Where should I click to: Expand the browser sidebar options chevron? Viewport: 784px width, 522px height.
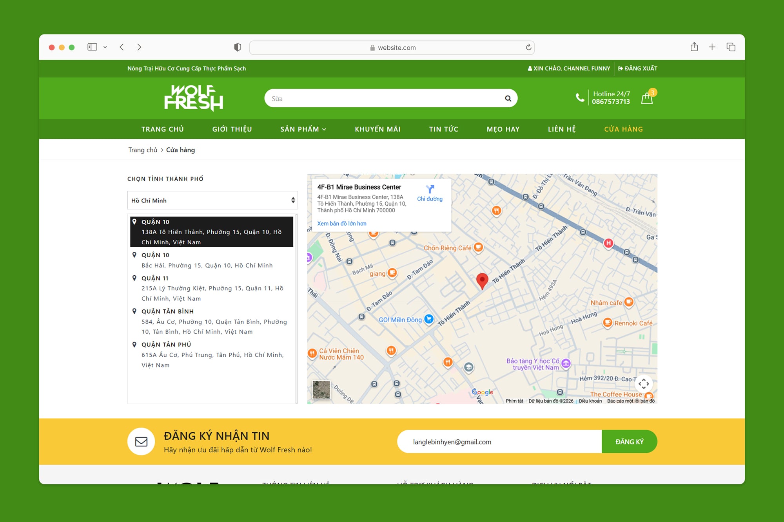[105, 47]
